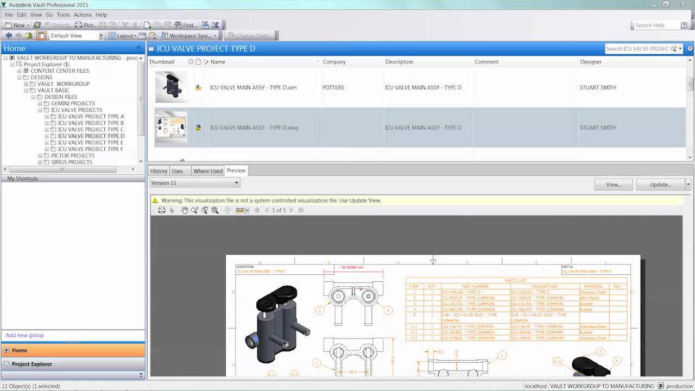
Task: Toggle the navigation pane layout icon
Action: (41, 36)
